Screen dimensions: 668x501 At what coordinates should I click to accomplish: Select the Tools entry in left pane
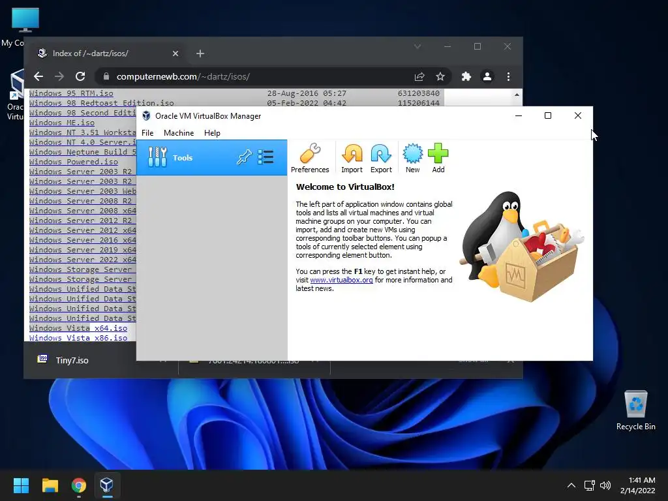[212, 158]
